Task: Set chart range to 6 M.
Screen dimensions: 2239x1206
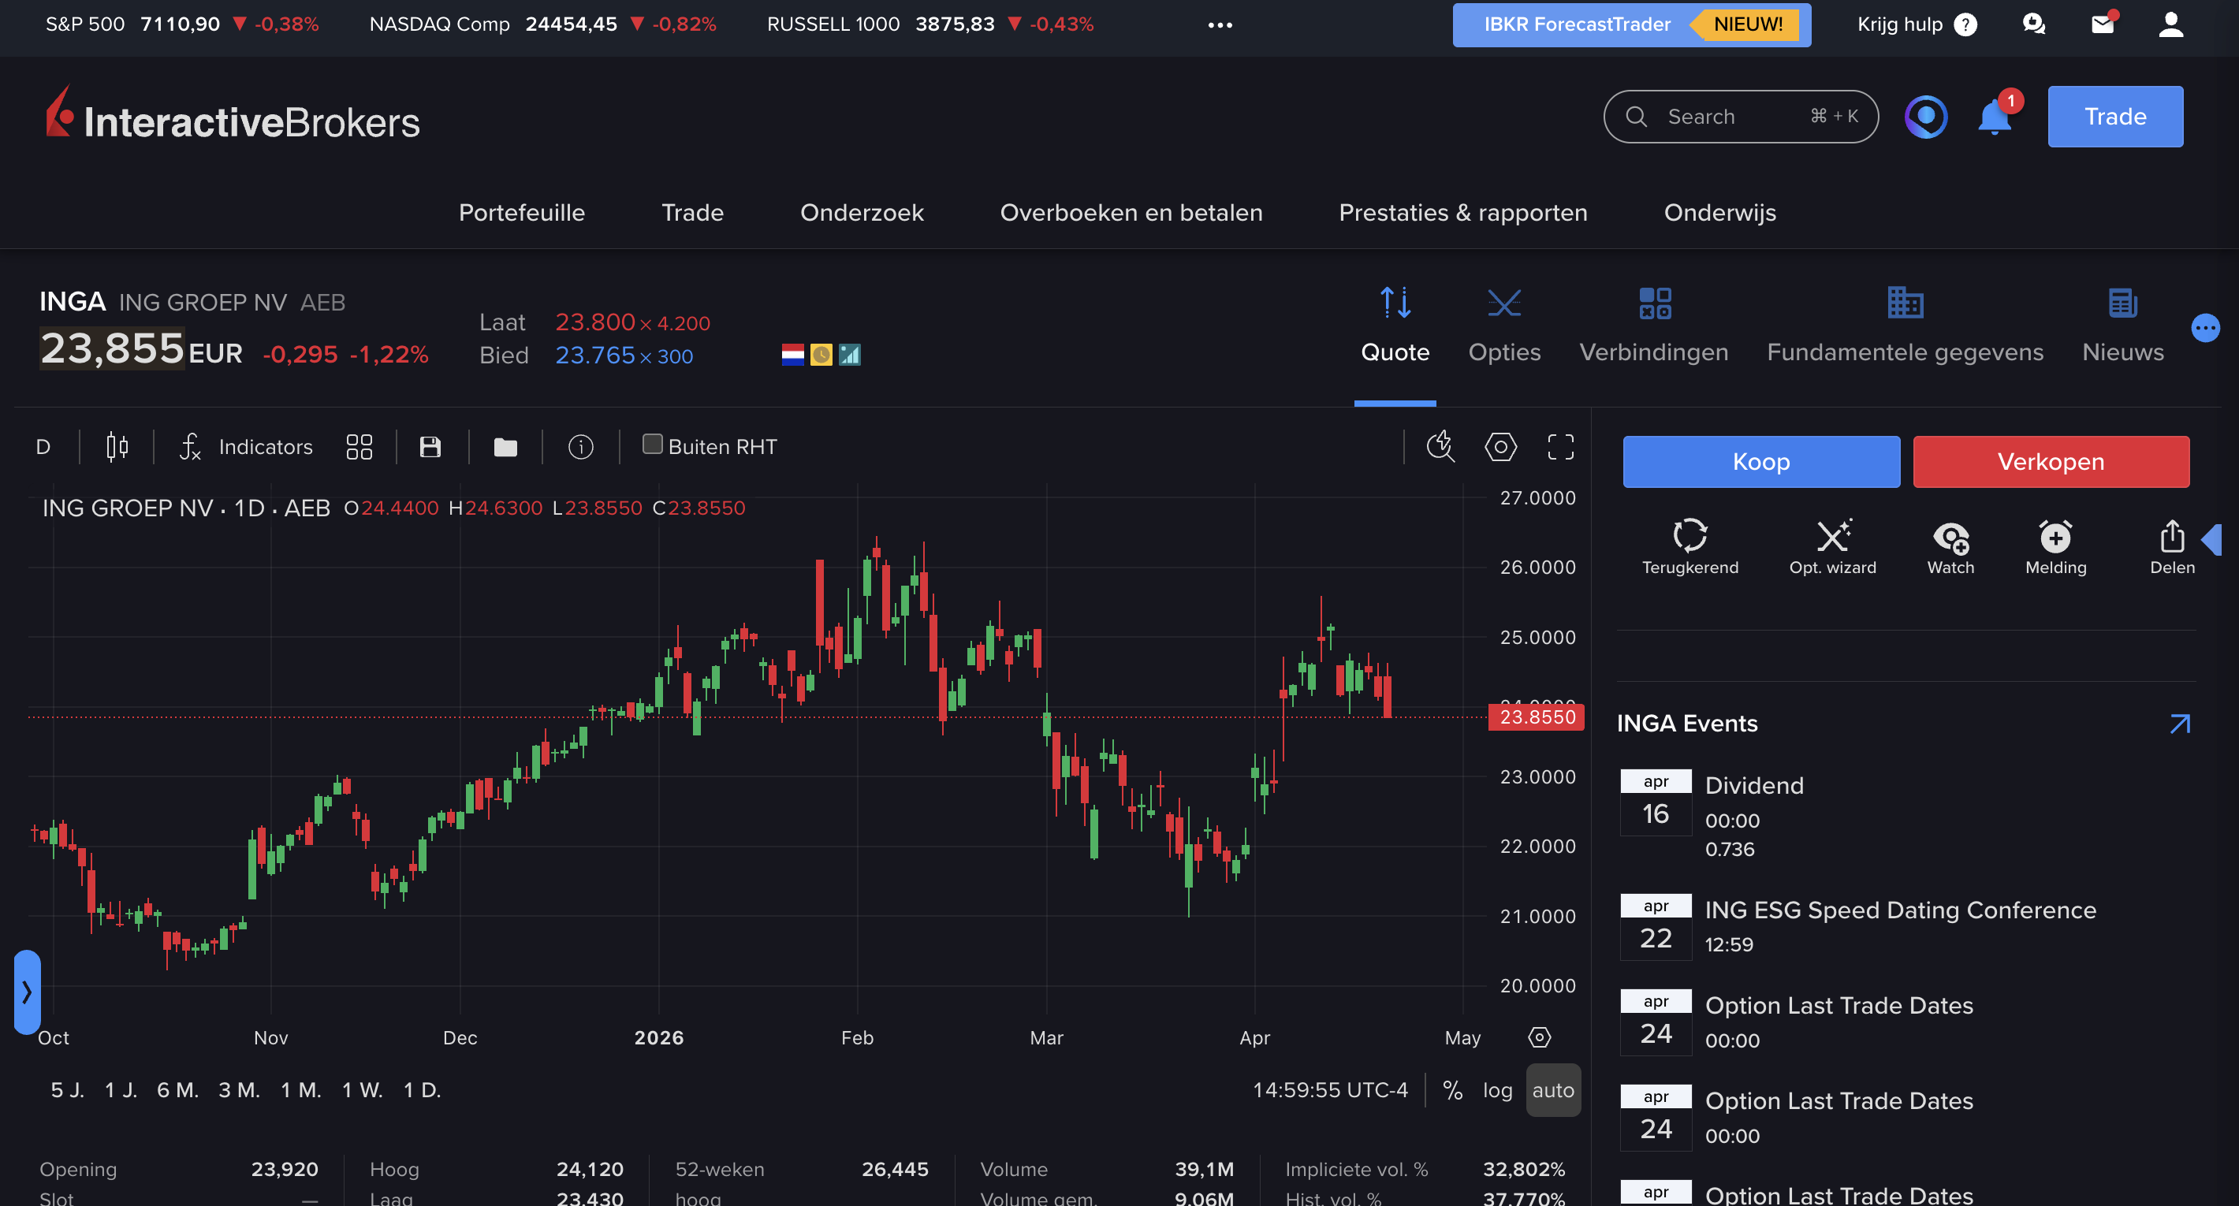Action: (x=177, y=1090)
